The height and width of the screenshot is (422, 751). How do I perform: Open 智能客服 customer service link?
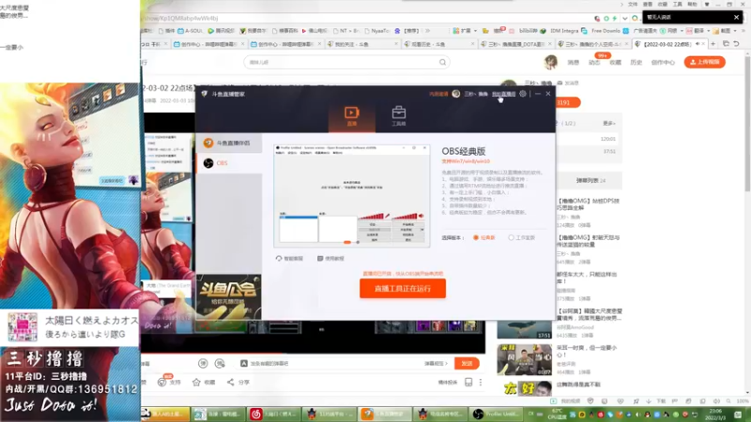coord(289,259)
